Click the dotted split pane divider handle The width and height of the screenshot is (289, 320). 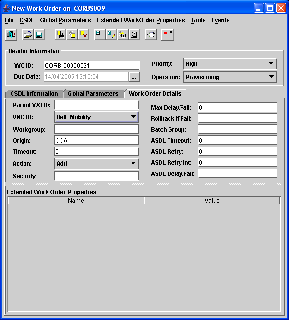click(x=144, y=184)
